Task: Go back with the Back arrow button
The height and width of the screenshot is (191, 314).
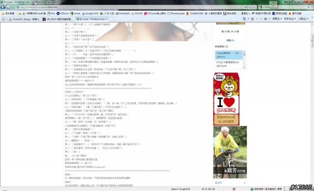Action: pos(3,7)
